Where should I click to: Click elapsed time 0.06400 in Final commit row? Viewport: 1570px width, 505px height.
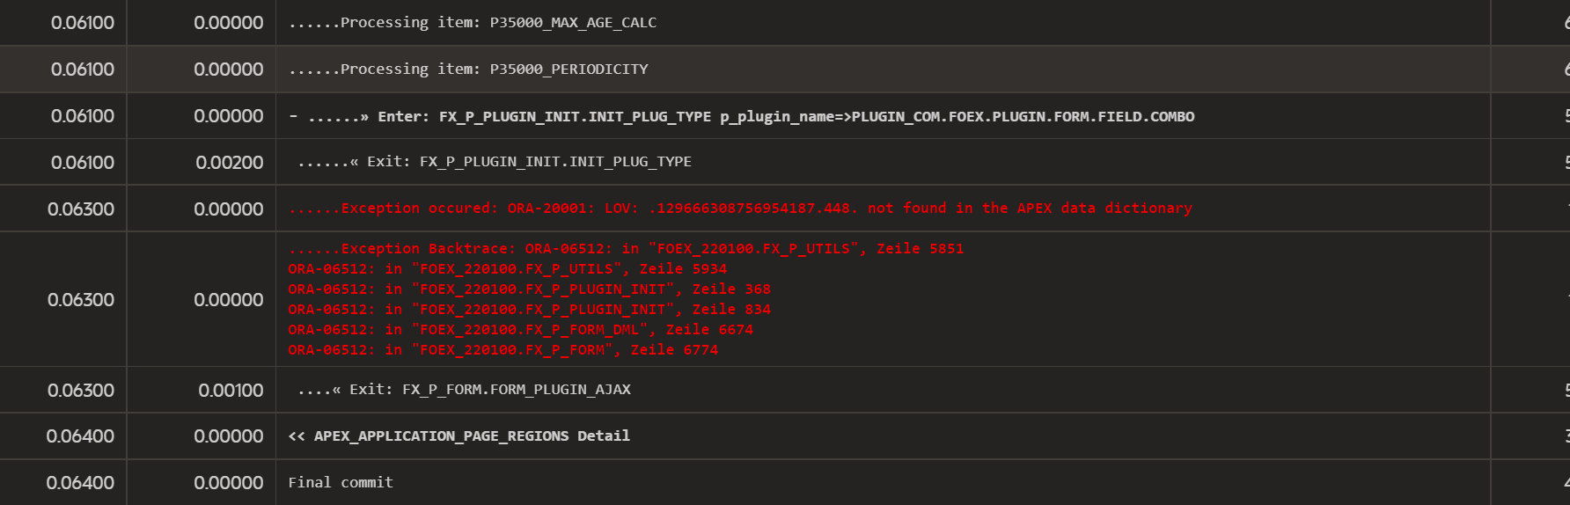[80, 483]
